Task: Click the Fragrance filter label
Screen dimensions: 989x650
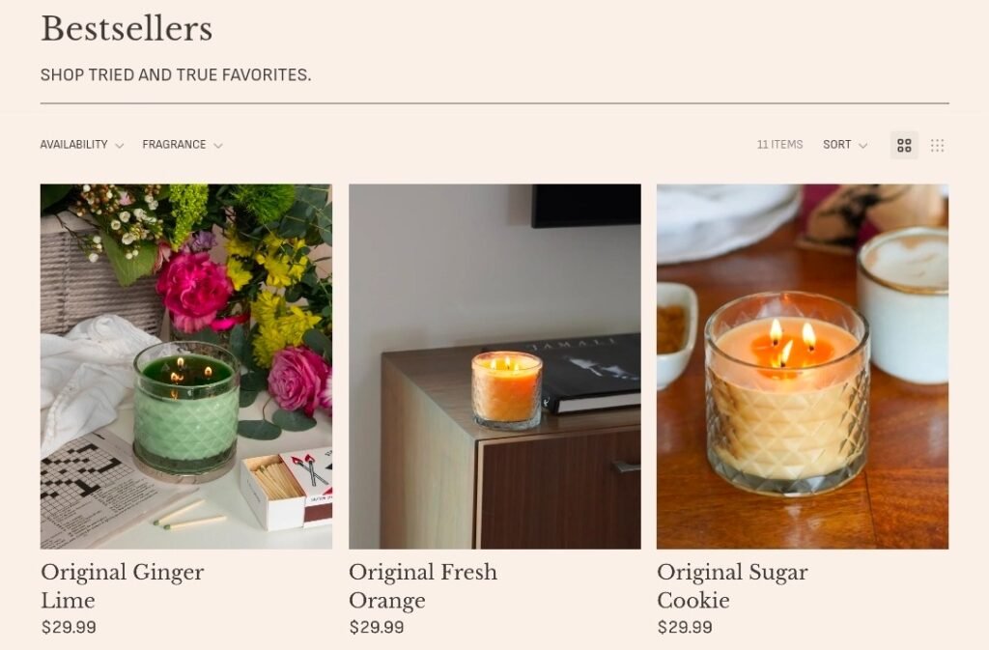Action: point(174,144)
